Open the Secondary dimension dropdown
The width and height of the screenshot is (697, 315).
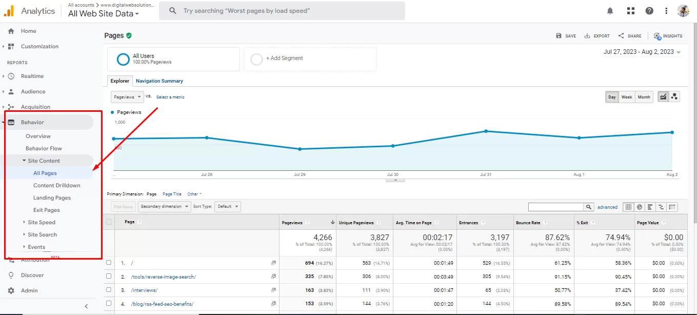[x=164, y=207]
